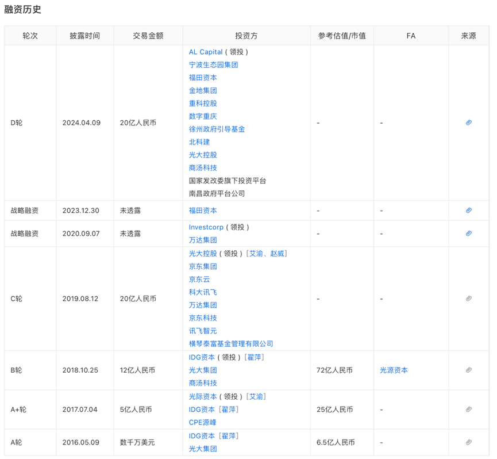497x459 pixels.
Task: Open 光源资本 FA link
Action: (394, 370)
